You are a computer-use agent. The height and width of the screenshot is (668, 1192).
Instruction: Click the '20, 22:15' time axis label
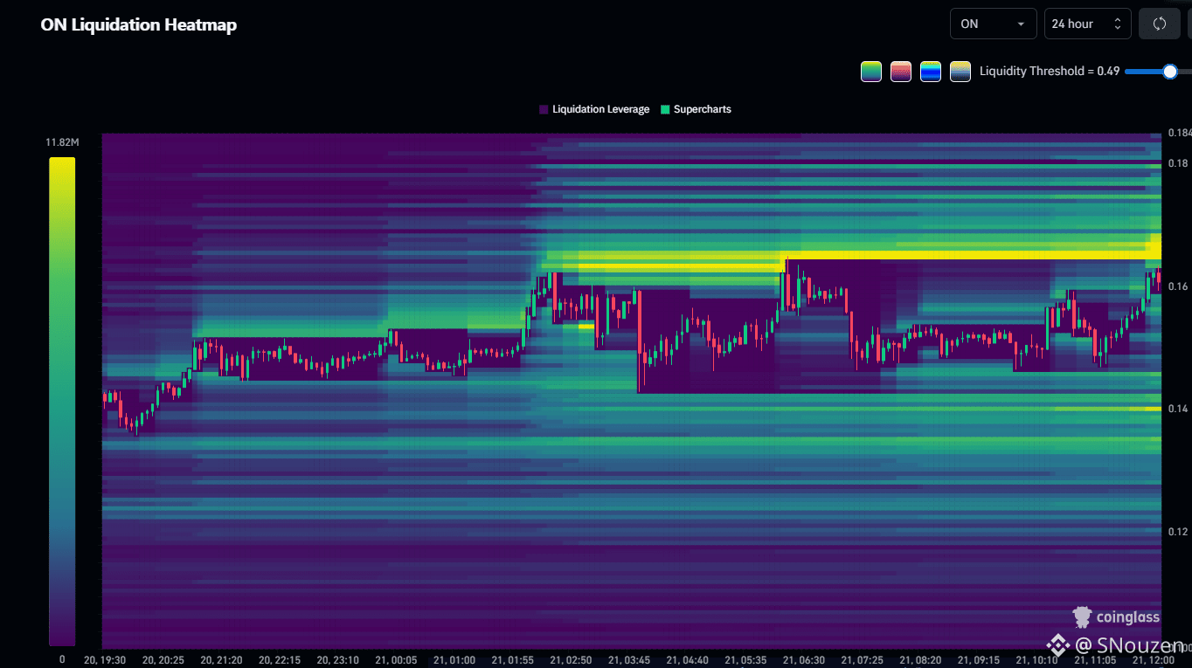281,660
